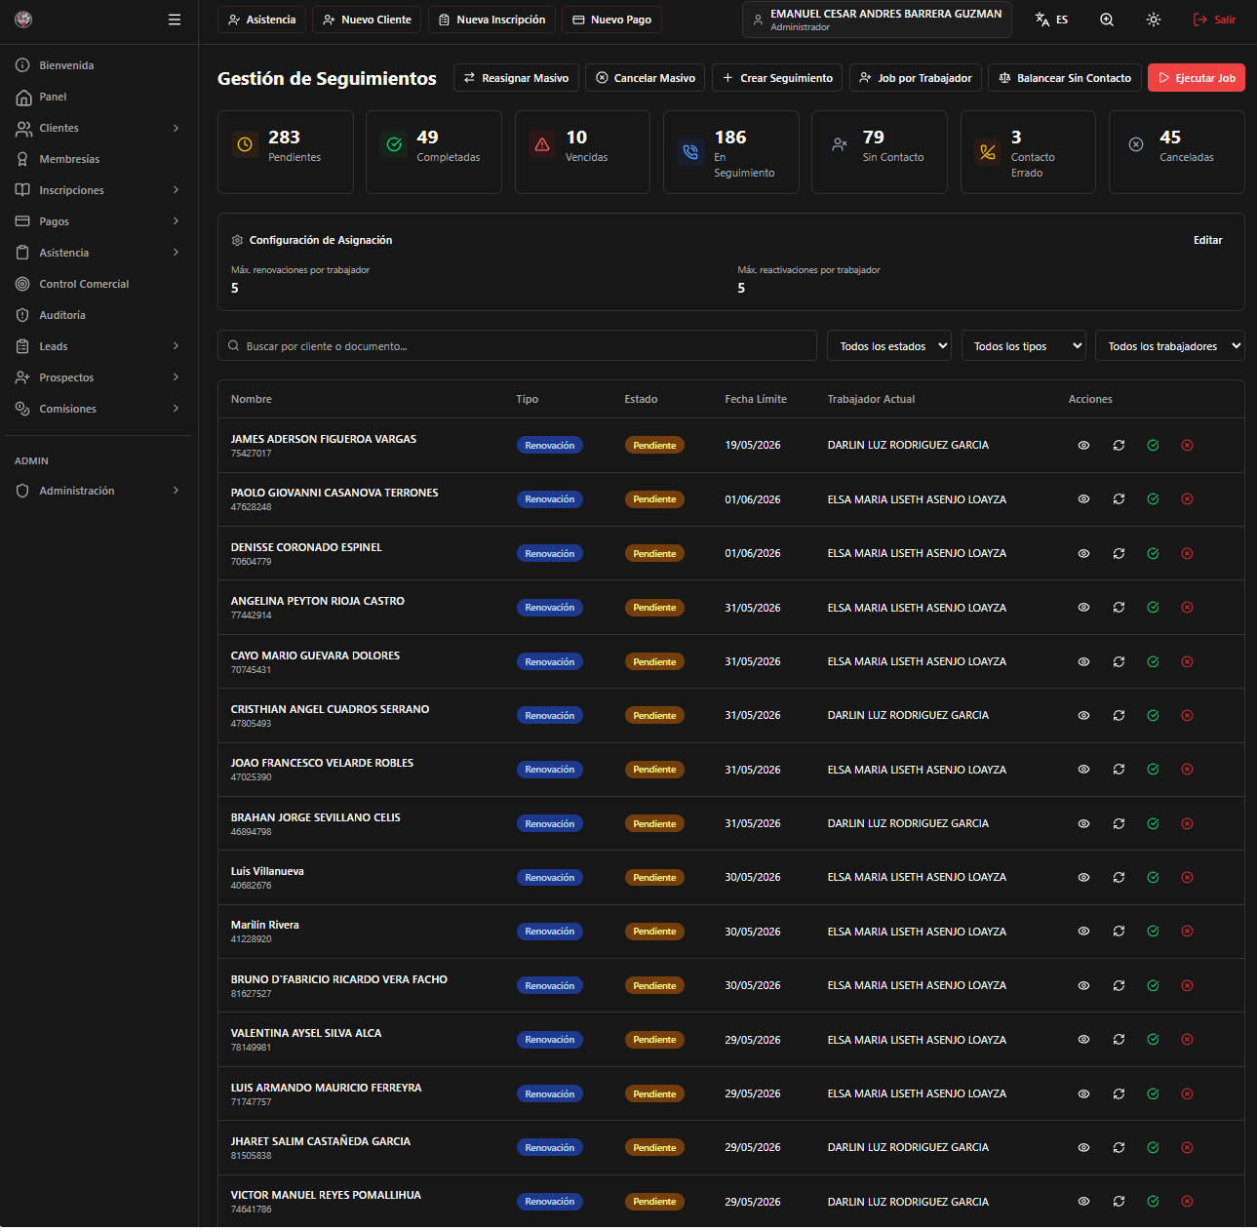Show details for Luis Villanueva
Viewport: 1257px width, 1231px height.
click(1083, 878)
